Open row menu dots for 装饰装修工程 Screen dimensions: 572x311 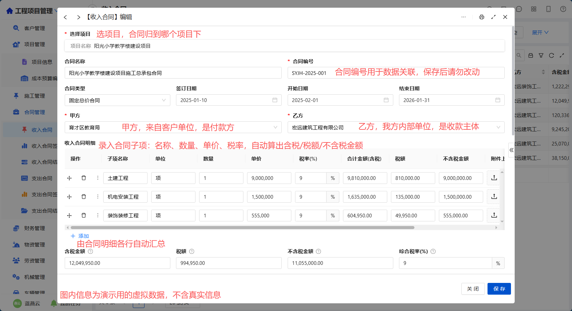(x=98, y=216)
